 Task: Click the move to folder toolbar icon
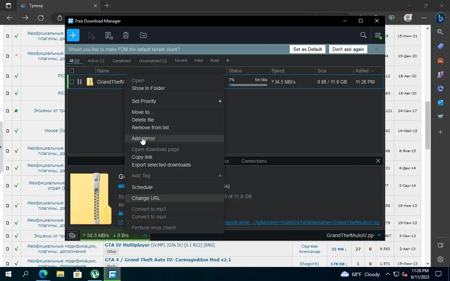click(143, 35)
